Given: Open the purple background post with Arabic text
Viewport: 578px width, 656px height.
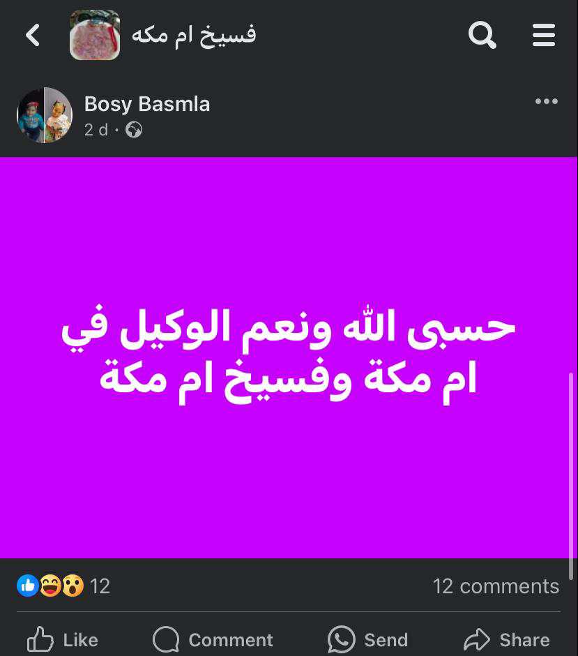Looking at the screenshot, I should click(289, 357).
